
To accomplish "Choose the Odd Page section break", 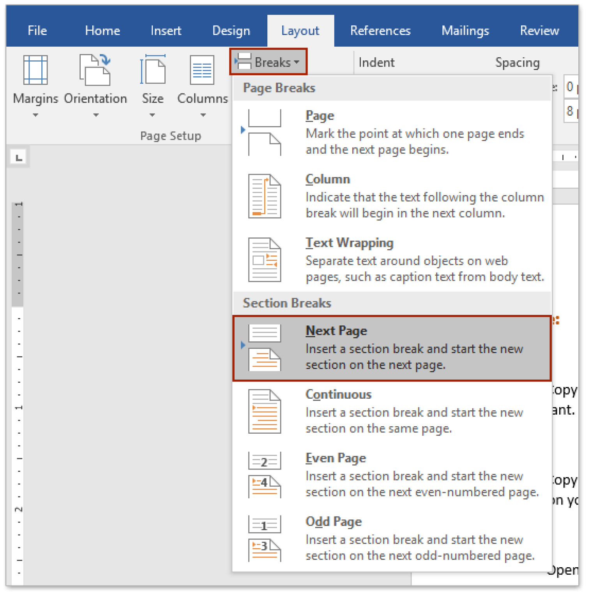I will click(x=334, y=522).
